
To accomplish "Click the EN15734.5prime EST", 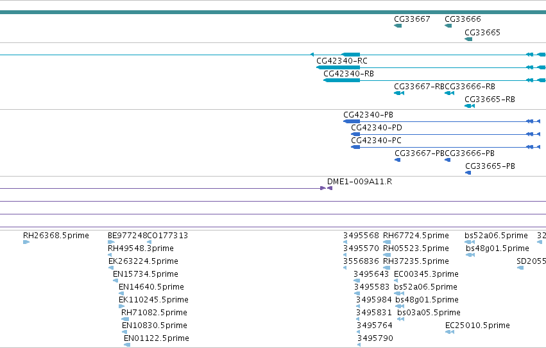I will pyautogui.click(x=146, y=275).
